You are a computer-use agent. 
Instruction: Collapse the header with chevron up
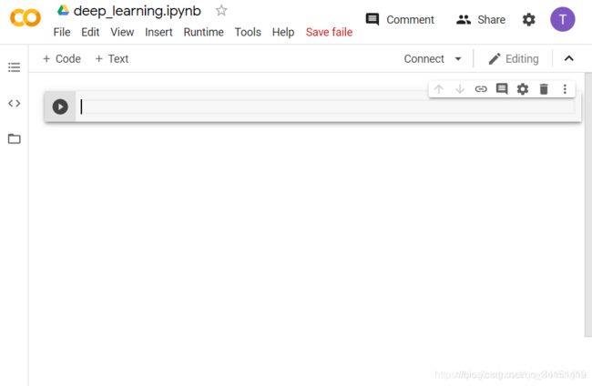coord(568,58)
